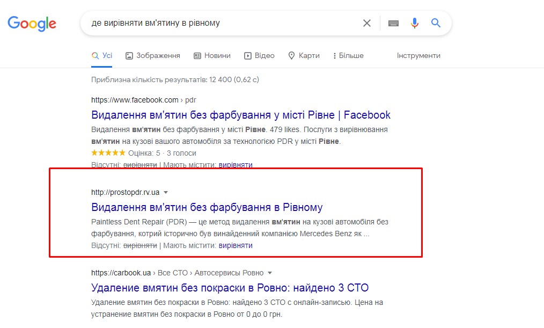This screenshot has height=328, width=544.
Task: Click вирівняти link under prostopdr result
Action: pos(236,245)
